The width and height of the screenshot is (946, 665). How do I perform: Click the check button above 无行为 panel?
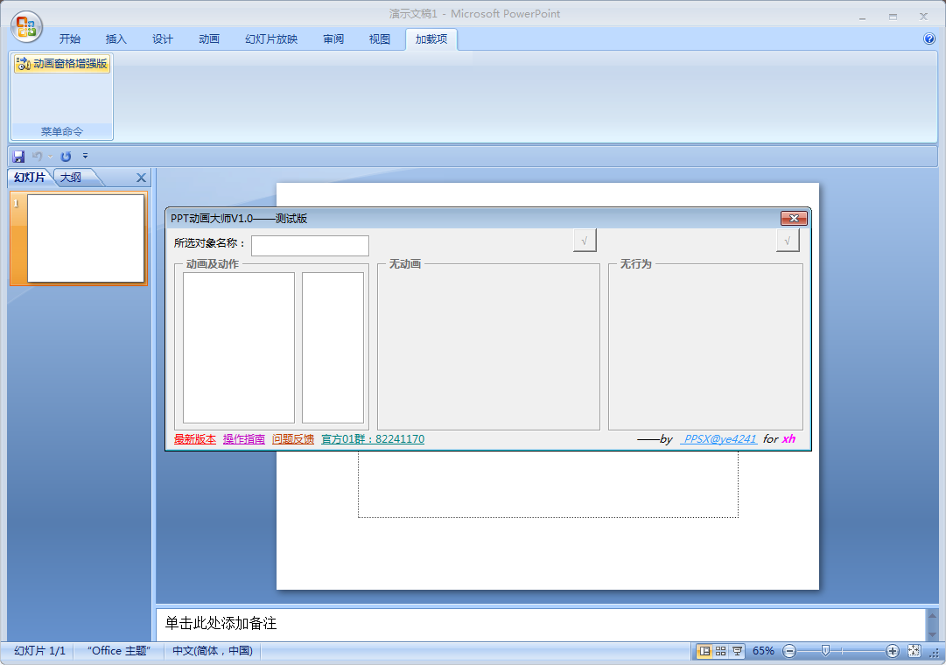point(788,240)
